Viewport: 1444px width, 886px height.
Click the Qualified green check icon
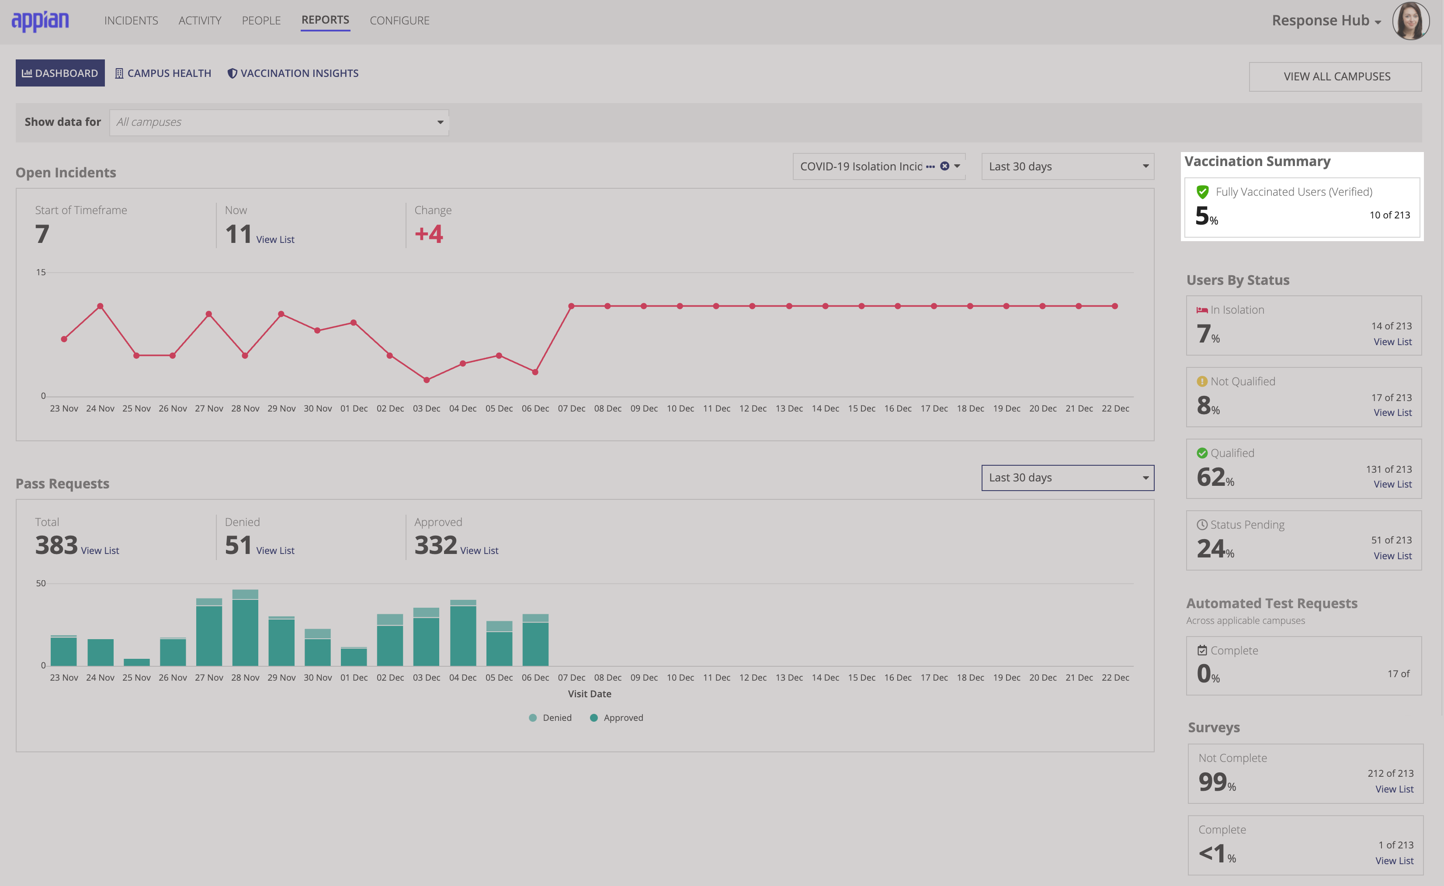[x=1202, y=453]
